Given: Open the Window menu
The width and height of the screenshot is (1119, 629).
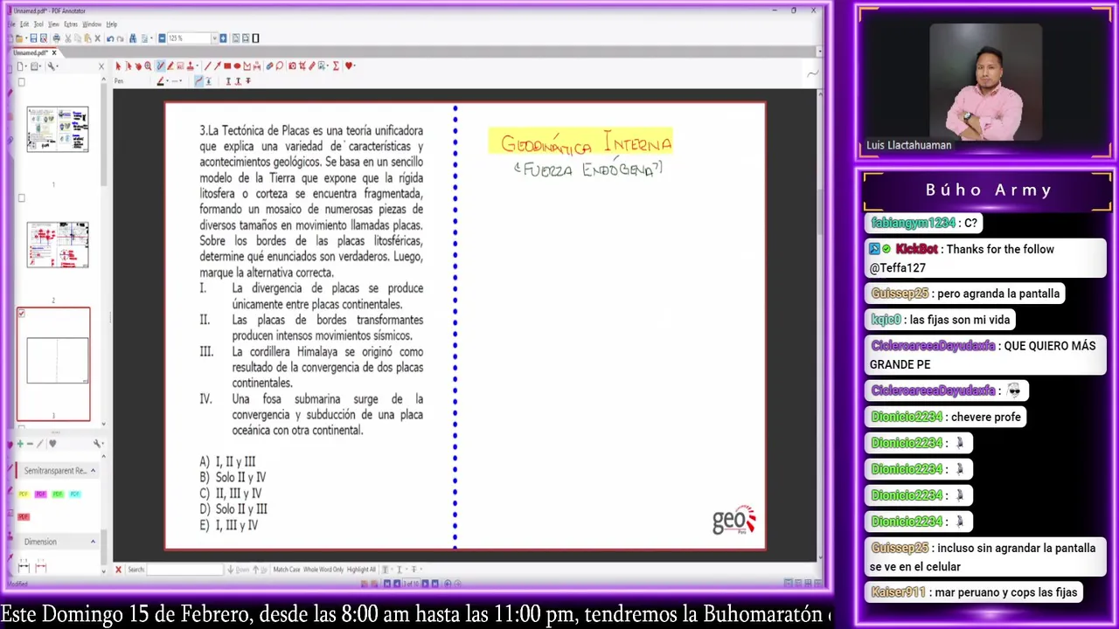Looking at the screenshot, I should pos(92,24).
